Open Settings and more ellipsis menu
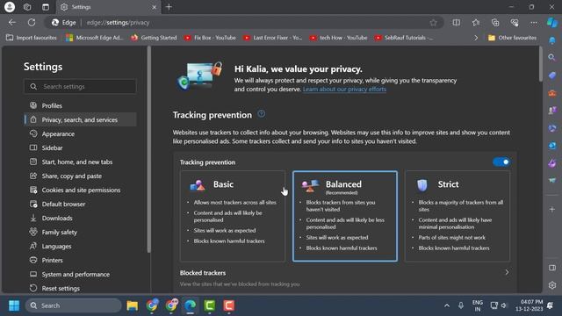Viewport: 562px width, 316px height. tap(534, 23)
